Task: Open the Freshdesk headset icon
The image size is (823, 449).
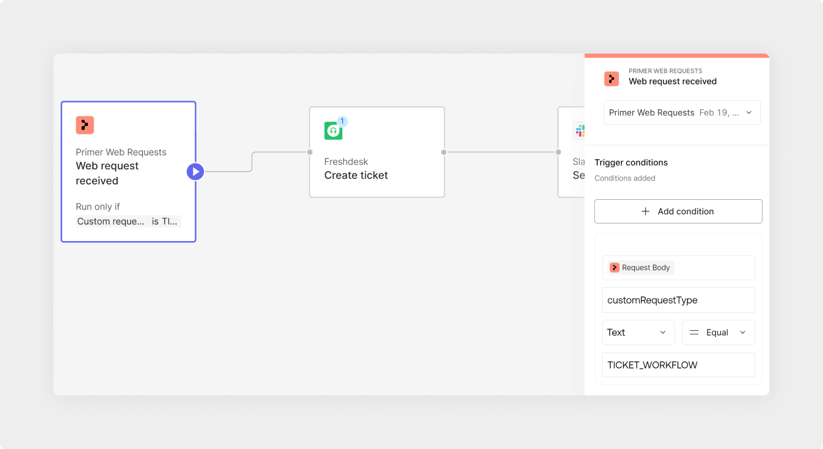Action: coord(333,131)
